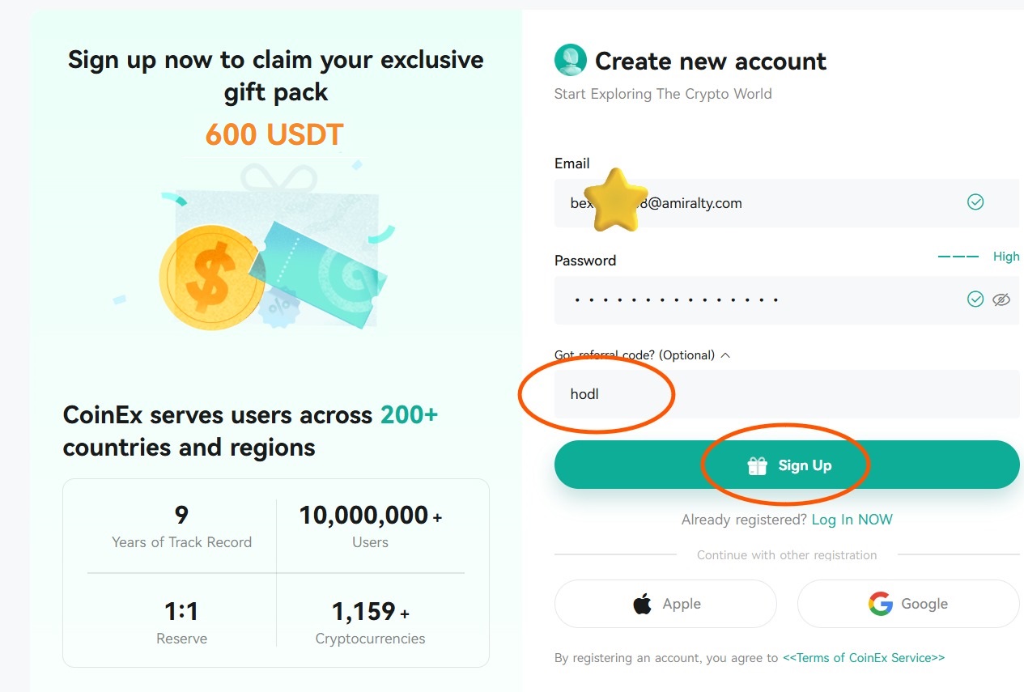
Task: Click the avatar icon beside Create new account
Action: pos(570,60)
